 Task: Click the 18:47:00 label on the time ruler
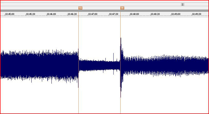point(93,14)
